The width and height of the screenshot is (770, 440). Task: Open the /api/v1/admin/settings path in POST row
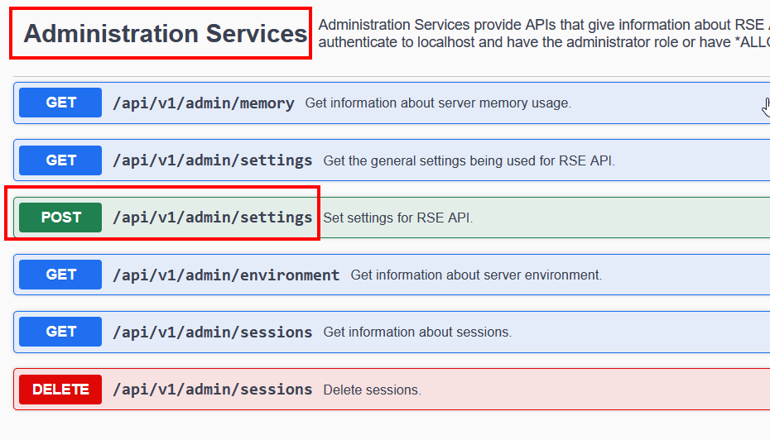[212, 218]
